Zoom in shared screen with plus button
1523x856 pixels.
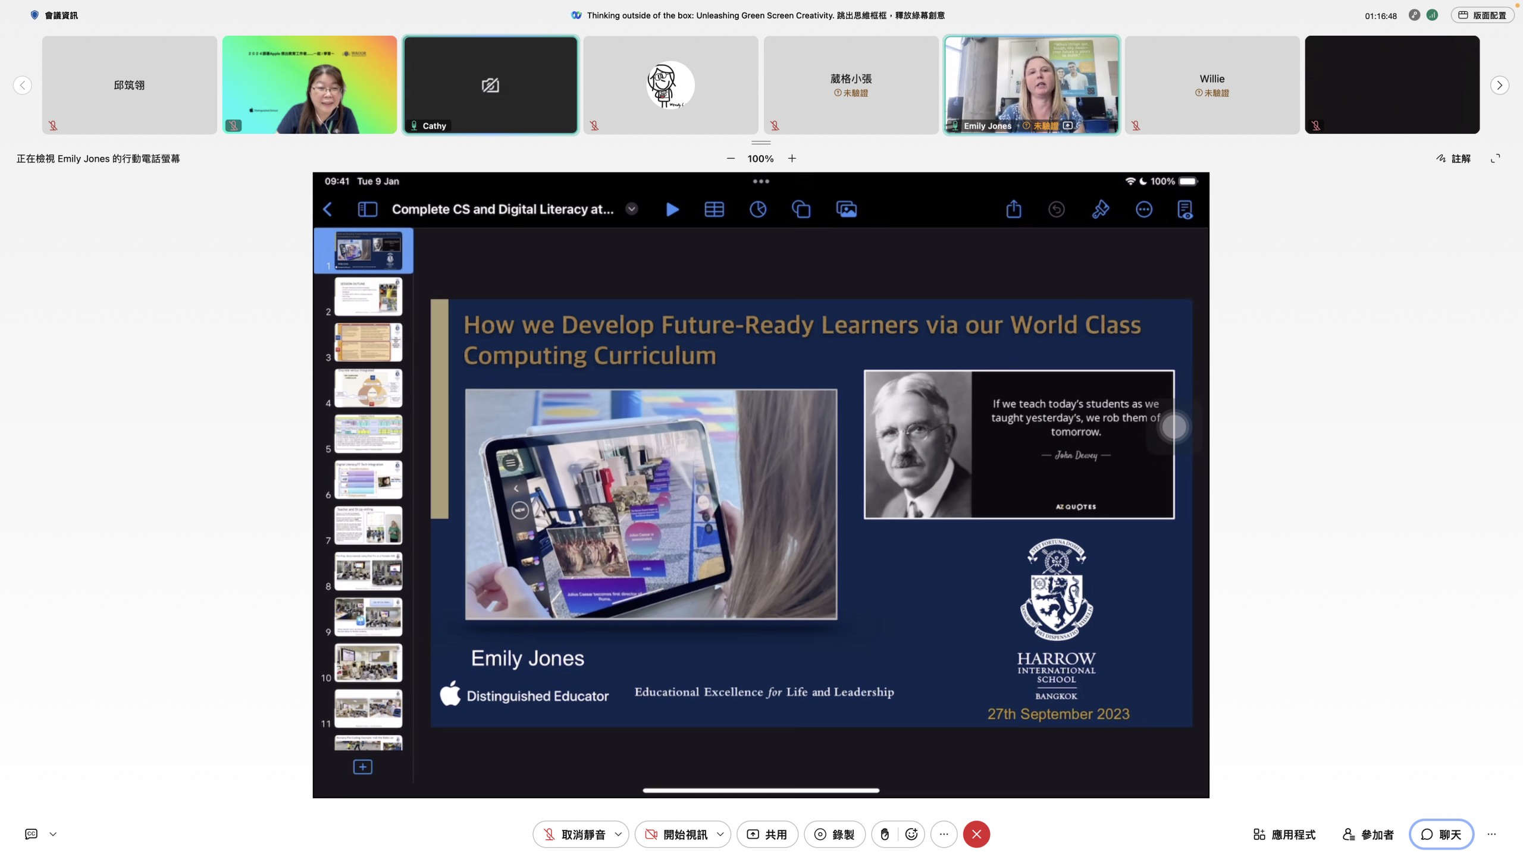tap(792, 158)
